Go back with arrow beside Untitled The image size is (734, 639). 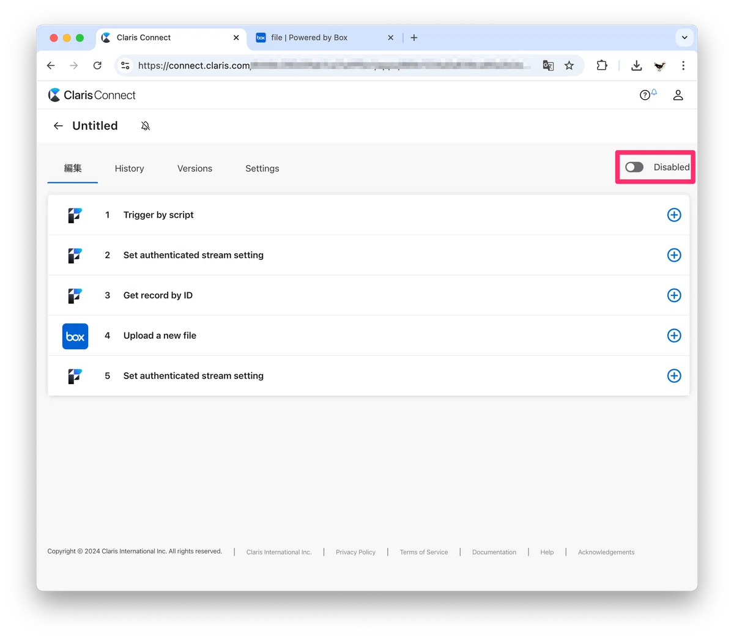click(58, 125)
